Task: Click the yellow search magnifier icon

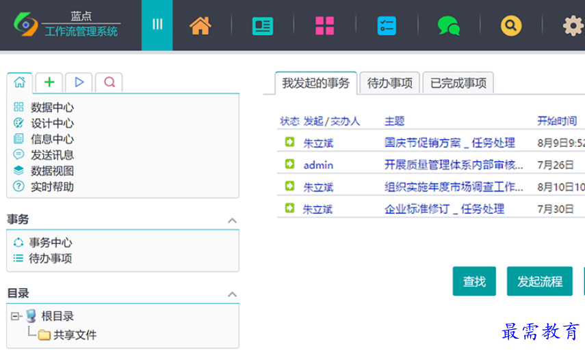Action: coord(510,26)
